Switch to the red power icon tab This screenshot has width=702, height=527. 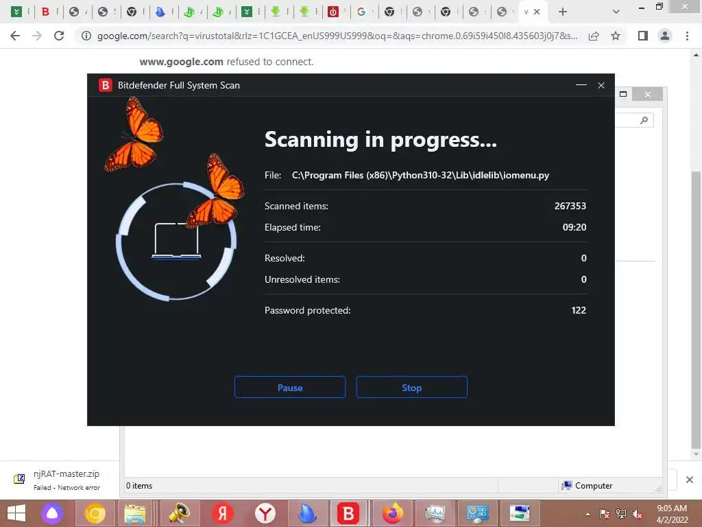(333, 12)
